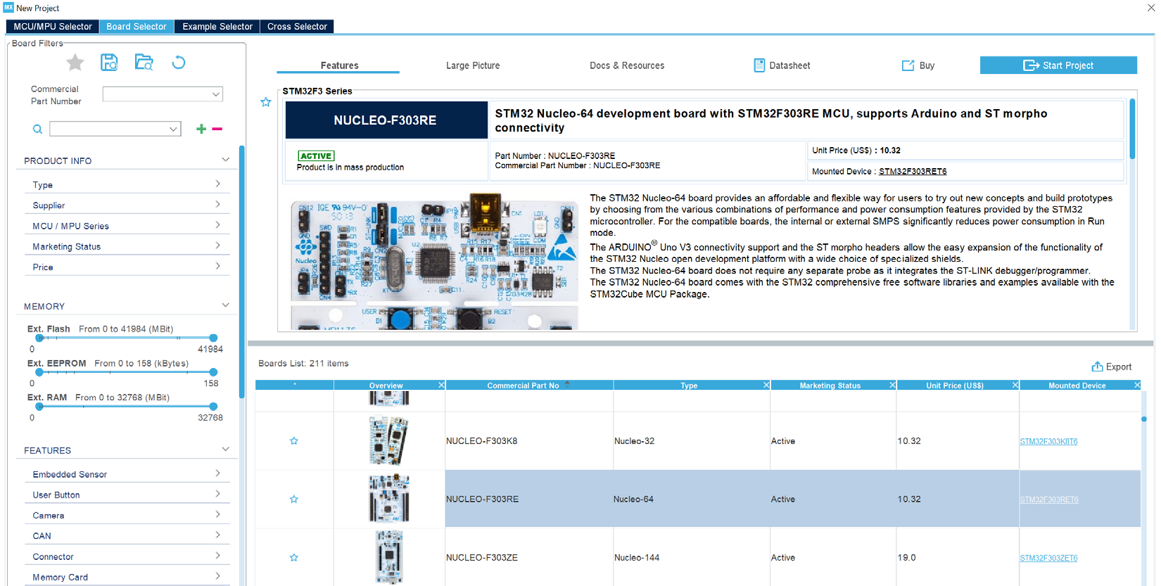Show favorite boards using the grey star filter
This screenshot has height=586, width=1161.
point(75,63)
